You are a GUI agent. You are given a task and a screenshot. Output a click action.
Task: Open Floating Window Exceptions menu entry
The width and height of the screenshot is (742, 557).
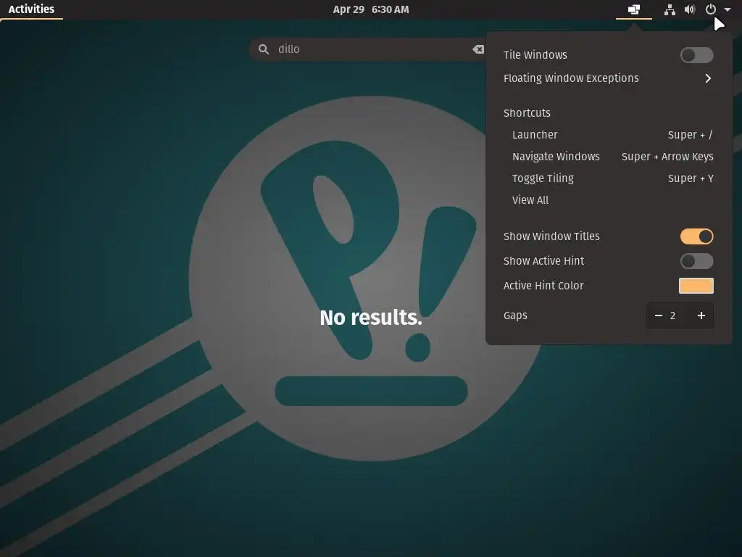(609, 78)
